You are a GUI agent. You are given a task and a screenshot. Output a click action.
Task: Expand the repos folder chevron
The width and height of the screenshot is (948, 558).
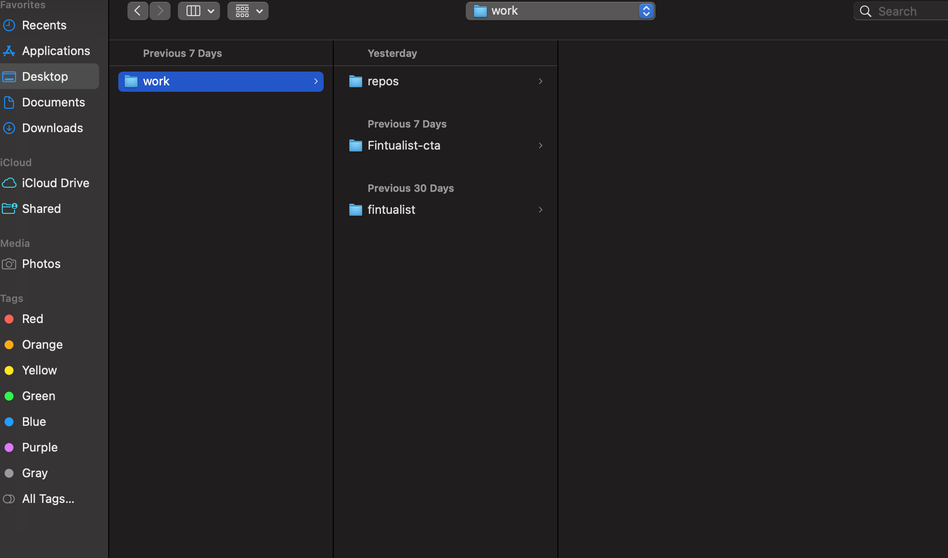(x=540, y=81)
